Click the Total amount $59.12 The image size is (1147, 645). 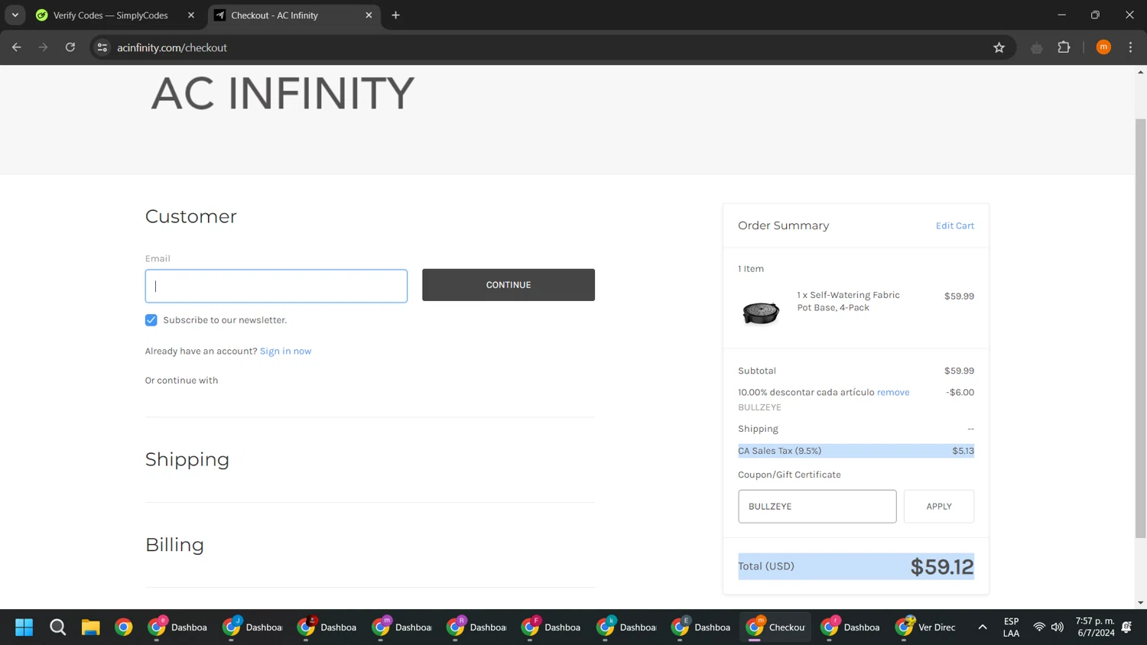tap(942, 567)
